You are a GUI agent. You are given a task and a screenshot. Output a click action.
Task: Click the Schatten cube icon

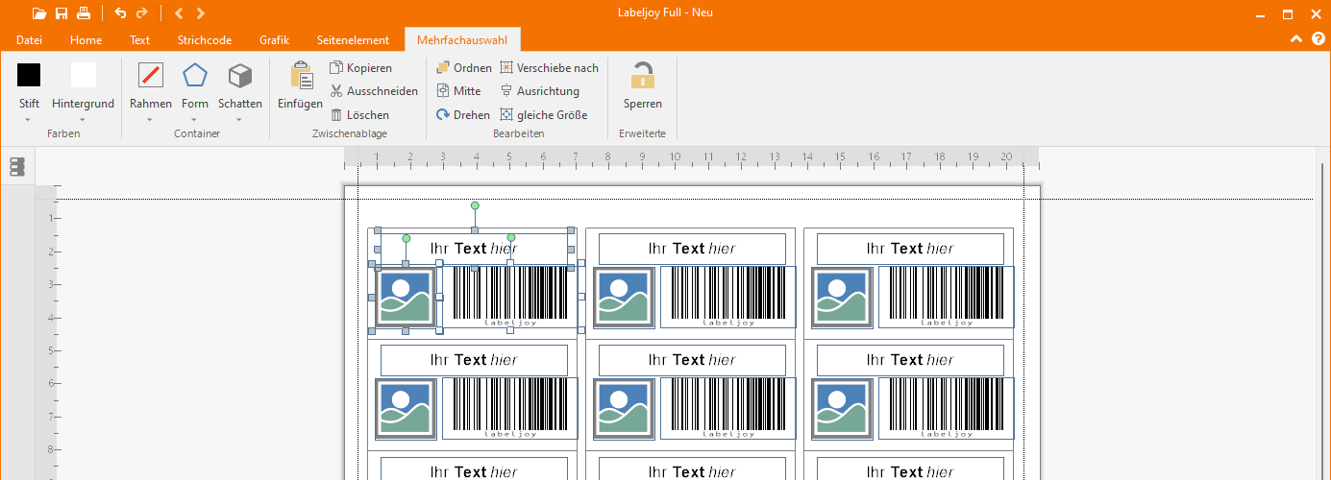point(240,75)
